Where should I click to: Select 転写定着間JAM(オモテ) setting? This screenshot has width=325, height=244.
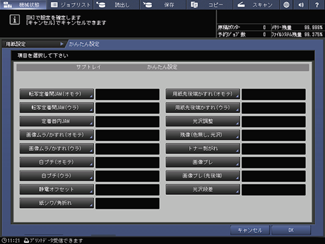click(x=57, y=94)
